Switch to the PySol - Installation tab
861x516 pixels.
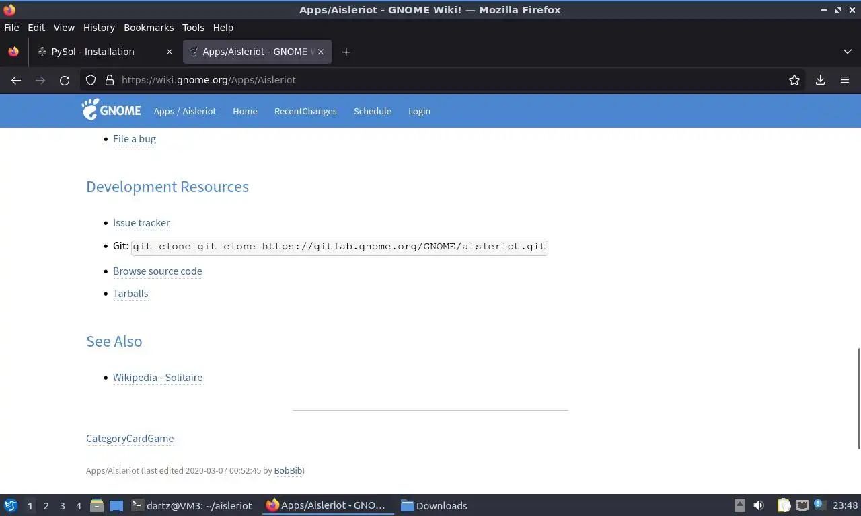click(x=105, y=52)
